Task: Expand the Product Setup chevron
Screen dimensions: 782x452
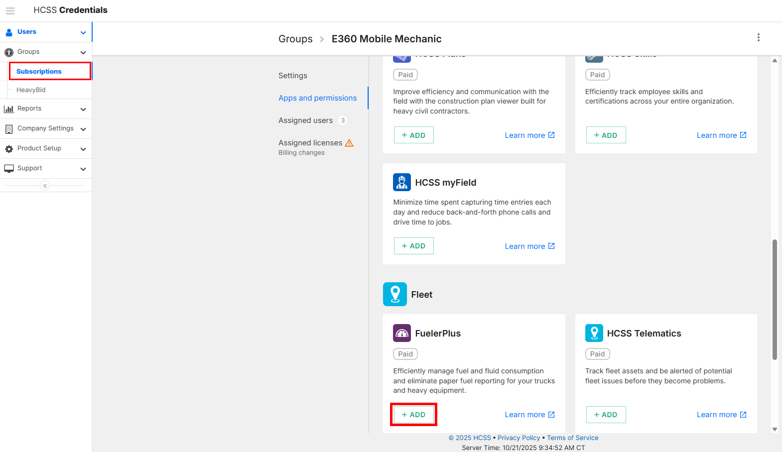Action: [83, 149]
